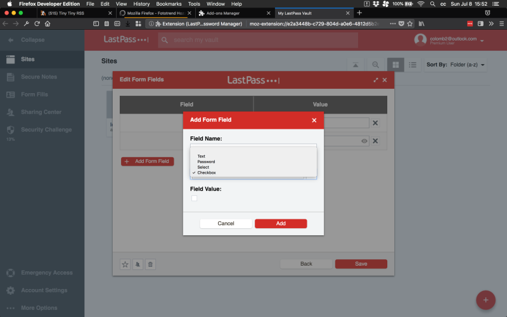Save the edited form fields
507x317 pixels.
[x=361, y=264]
